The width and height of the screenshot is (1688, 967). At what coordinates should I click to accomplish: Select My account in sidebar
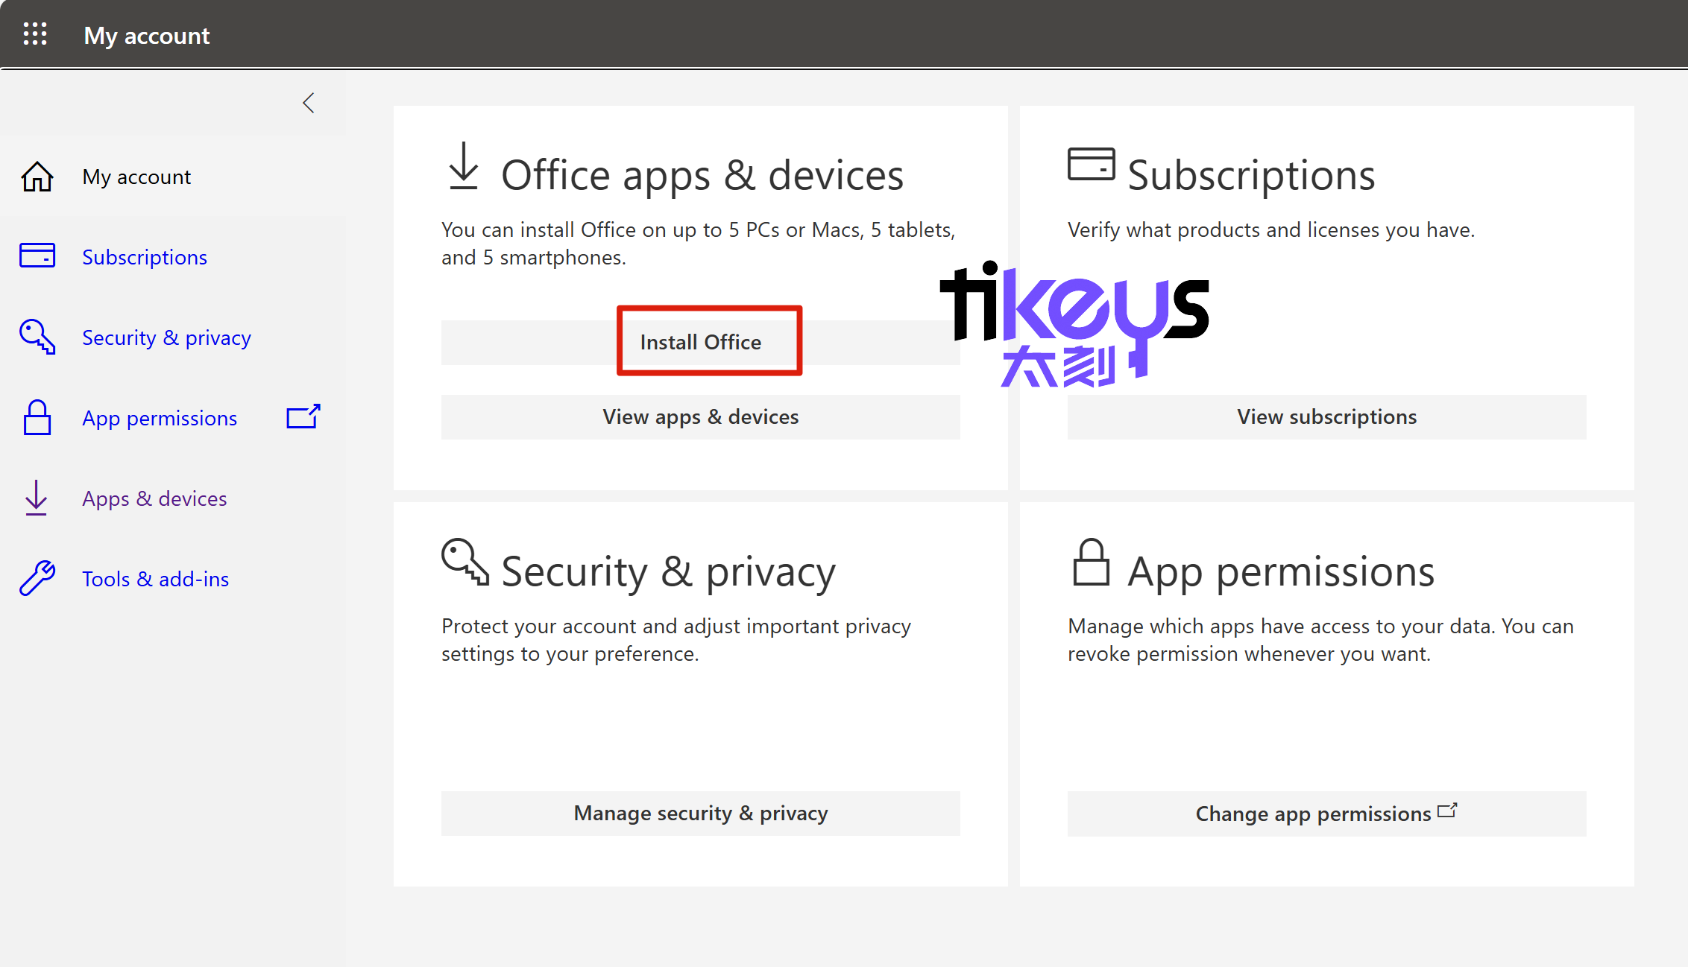pos(136,177)
